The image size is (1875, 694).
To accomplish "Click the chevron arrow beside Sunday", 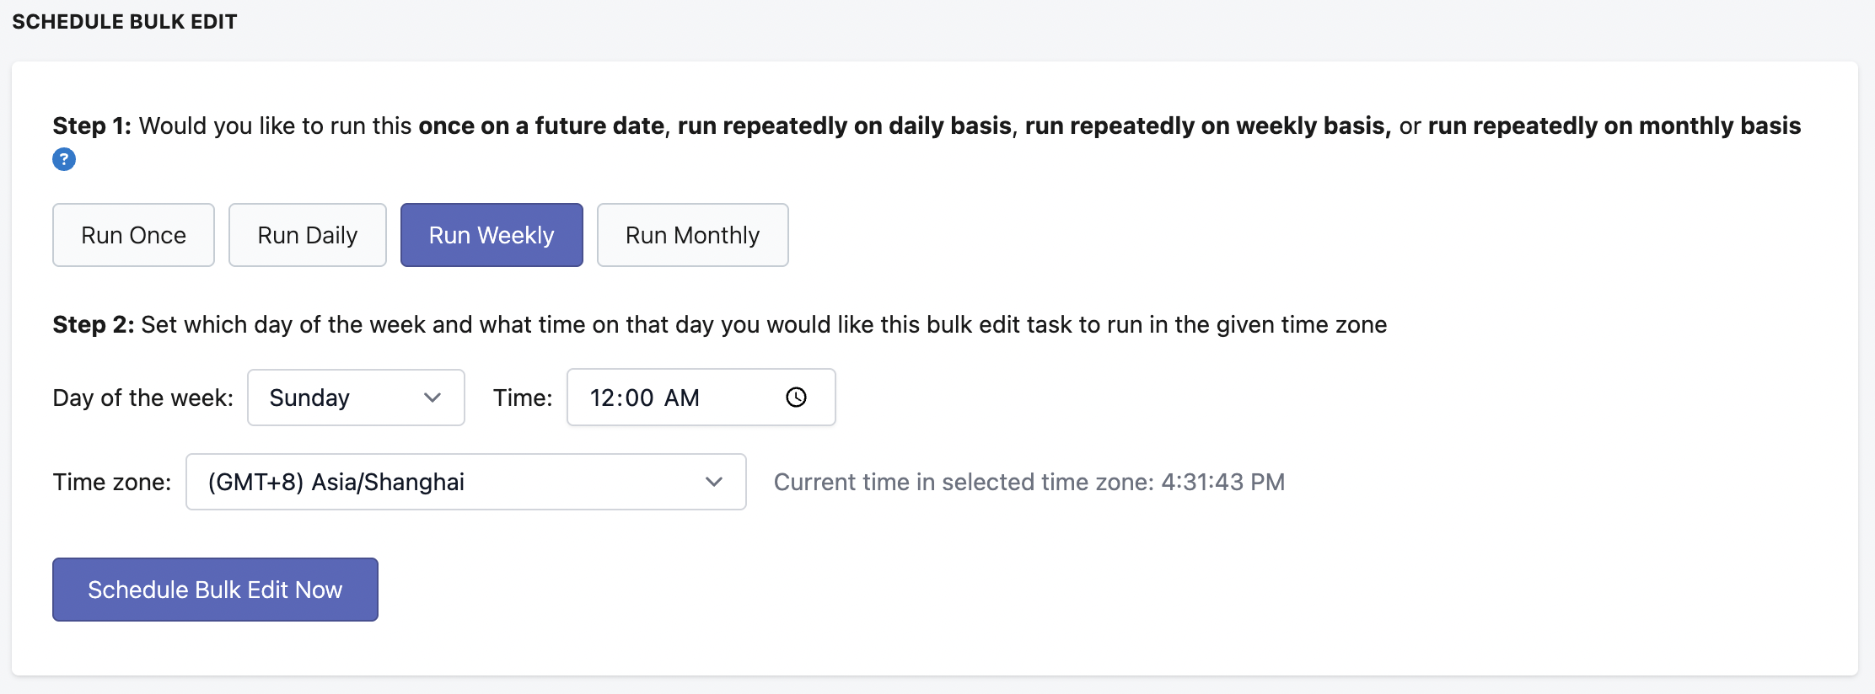I will pyautogui.click(x=432, y=398).
